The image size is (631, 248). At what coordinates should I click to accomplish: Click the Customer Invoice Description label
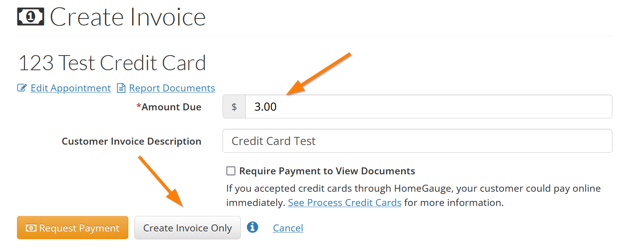131,141
